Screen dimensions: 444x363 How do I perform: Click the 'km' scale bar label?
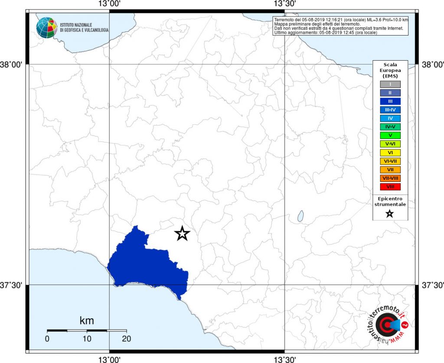pyautogui.click(x=87, y=321)
